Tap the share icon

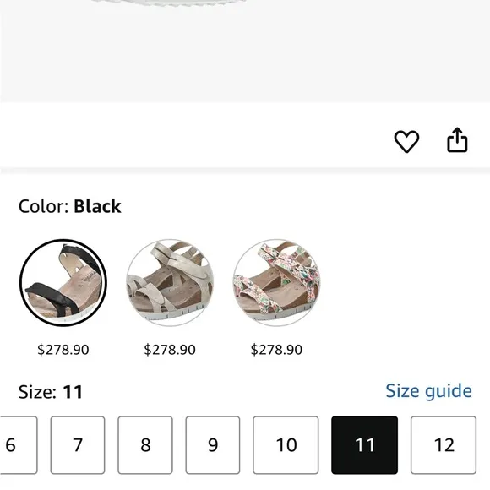coord(457,140)
